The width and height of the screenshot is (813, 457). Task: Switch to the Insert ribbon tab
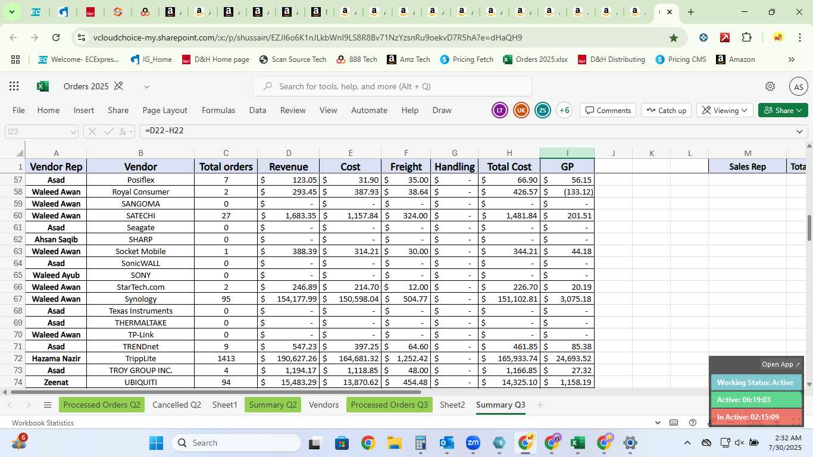tap(84, 110)
